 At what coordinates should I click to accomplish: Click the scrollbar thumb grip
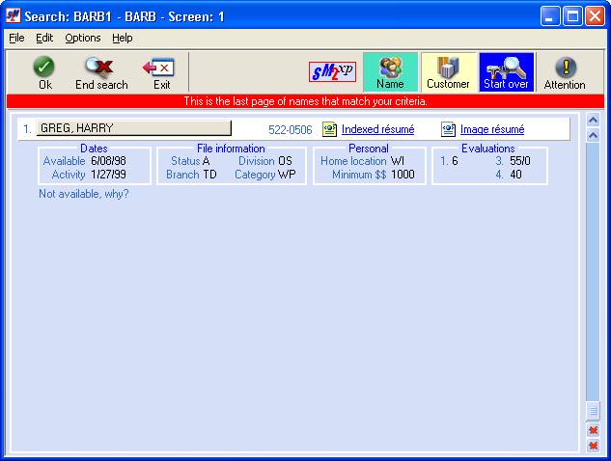(593, 411)
